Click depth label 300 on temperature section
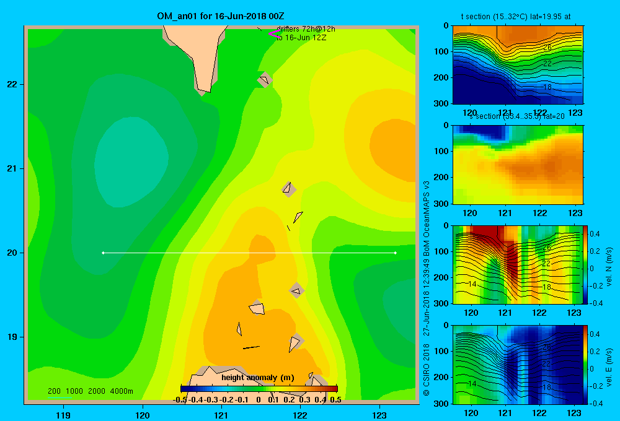Screen dimensions: 620x421 442,103
